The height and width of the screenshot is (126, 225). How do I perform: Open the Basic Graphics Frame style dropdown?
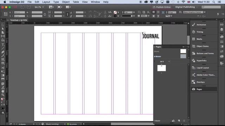205,12
